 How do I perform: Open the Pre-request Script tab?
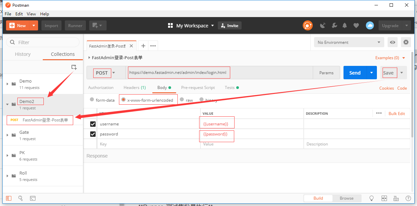(198, 88)
